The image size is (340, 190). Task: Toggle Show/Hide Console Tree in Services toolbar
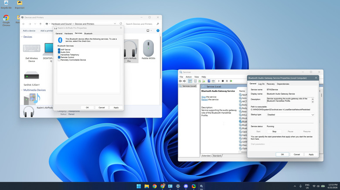click(x=190, y=81)
